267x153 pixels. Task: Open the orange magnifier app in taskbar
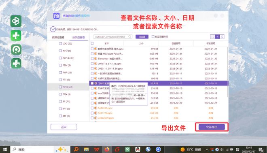point(76,149)
